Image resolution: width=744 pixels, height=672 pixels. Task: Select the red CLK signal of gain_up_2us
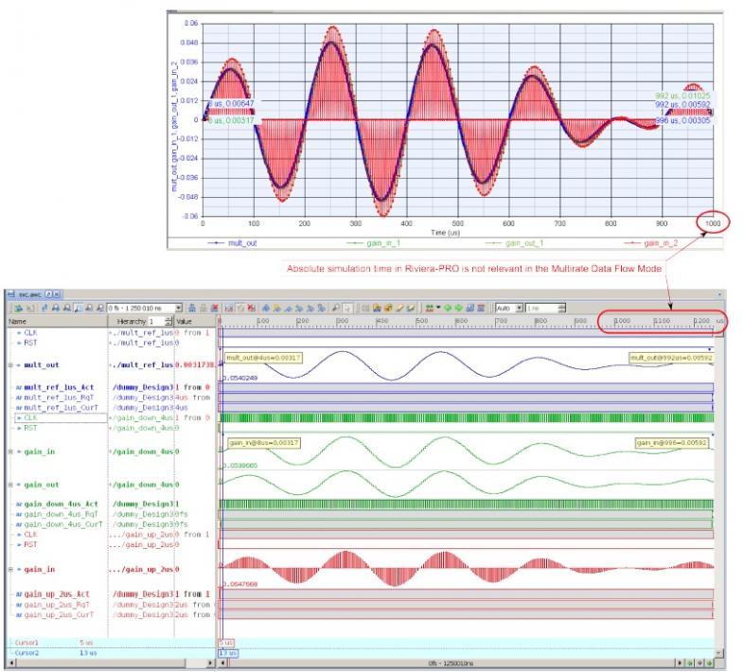click(30, 535)
